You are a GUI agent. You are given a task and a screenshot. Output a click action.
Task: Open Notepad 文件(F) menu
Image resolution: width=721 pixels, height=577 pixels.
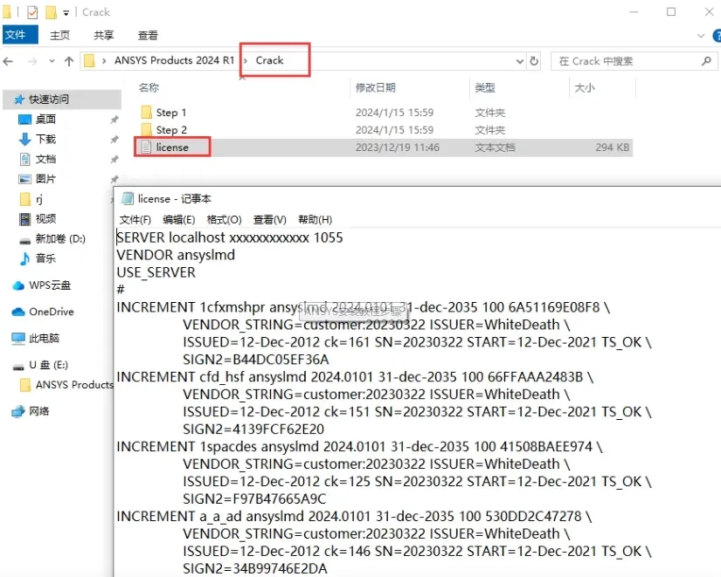pyautogui.click(x=135, y=220)
